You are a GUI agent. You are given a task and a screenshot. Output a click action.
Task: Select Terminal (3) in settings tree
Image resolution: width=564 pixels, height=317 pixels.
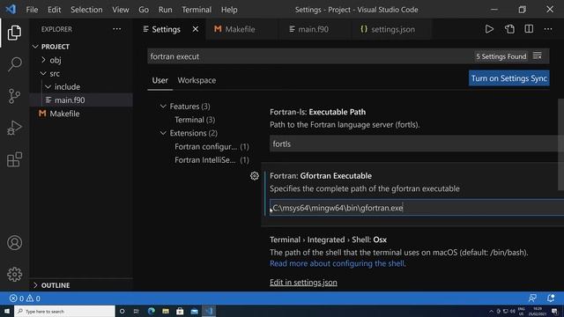(x=195, y=120)
